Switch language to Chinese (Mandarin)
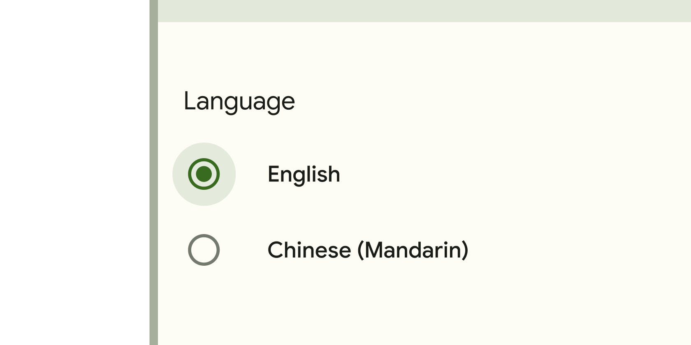 tap(204, 250)
